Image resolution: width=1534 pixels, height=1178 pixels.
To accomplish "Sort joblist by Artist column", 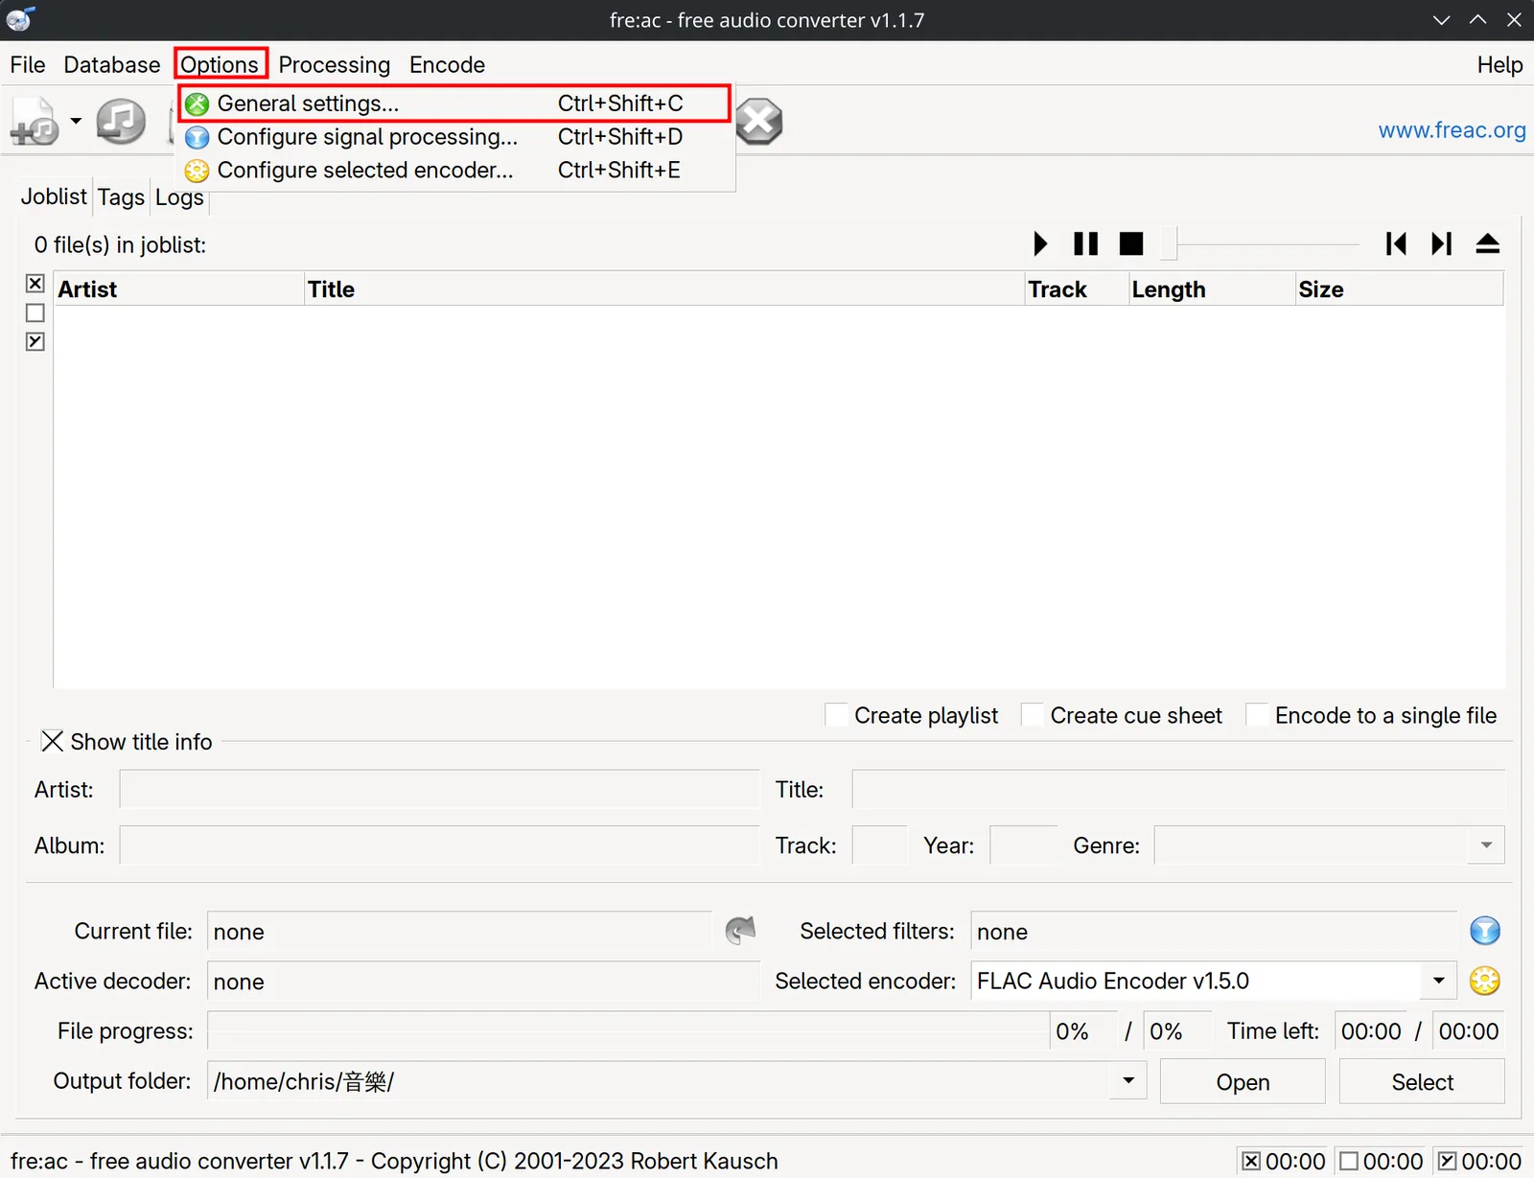I will click(178, 289).
